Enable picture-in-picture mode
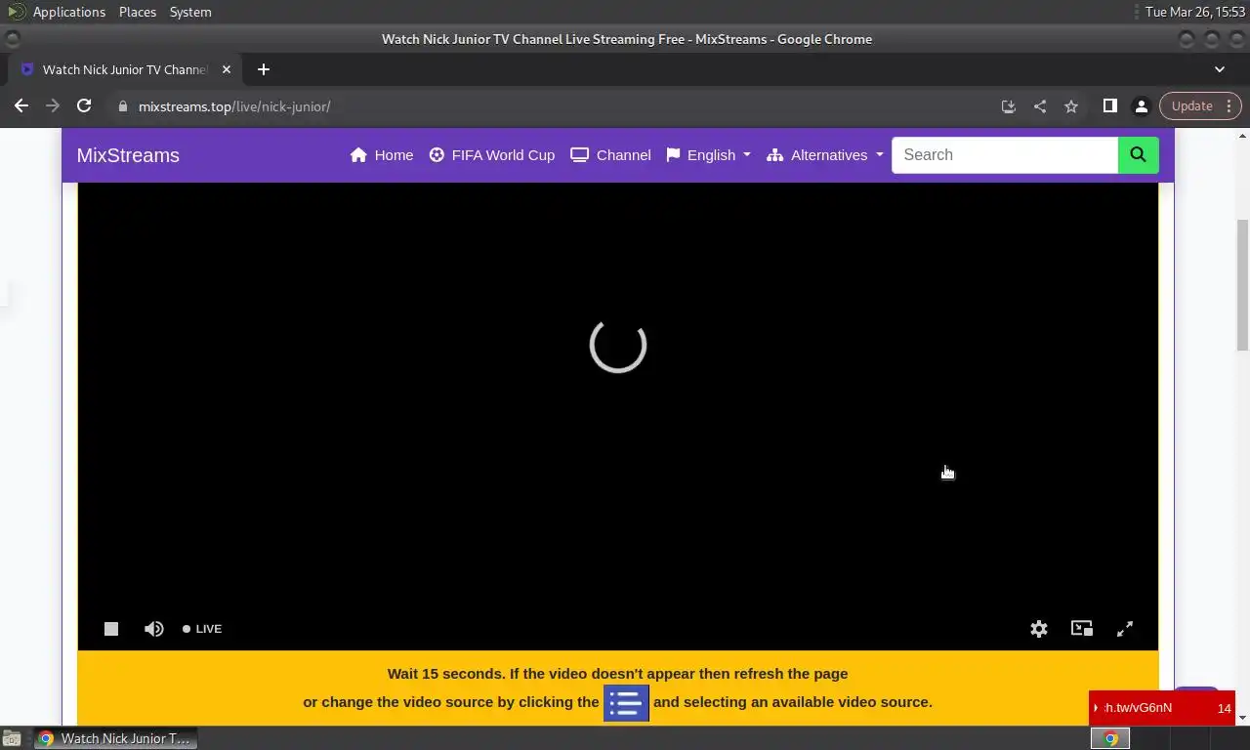Image resolution: width=1250 pixels, height=750 pixels. click(1082, 629)
